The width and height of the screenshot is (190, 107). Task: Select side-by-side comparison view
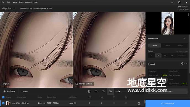[110, 92]
